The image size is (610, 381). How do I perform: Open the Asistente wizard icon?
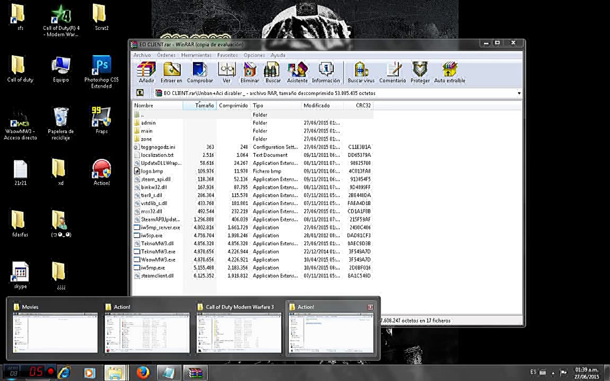pyautogui.click(x=297, y=72)
